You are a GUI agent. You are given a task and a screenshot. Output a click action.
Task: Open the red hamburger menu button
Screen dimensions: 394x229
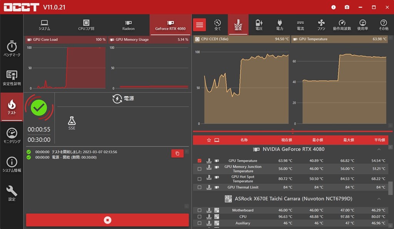(x=200, y=25)
